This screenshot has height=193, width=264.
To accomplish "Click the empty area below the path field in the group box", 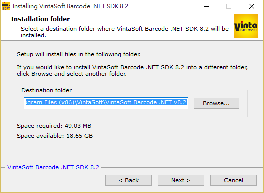I will tap(132, 113).
